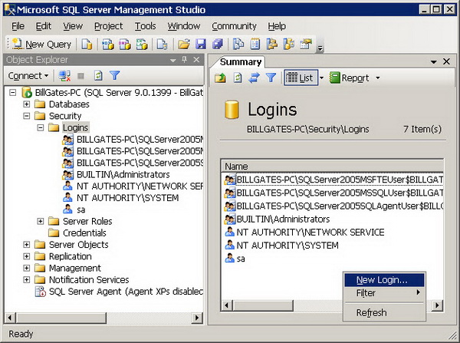
Task: Select Refresh in the context menu
Action: [372, 313]
